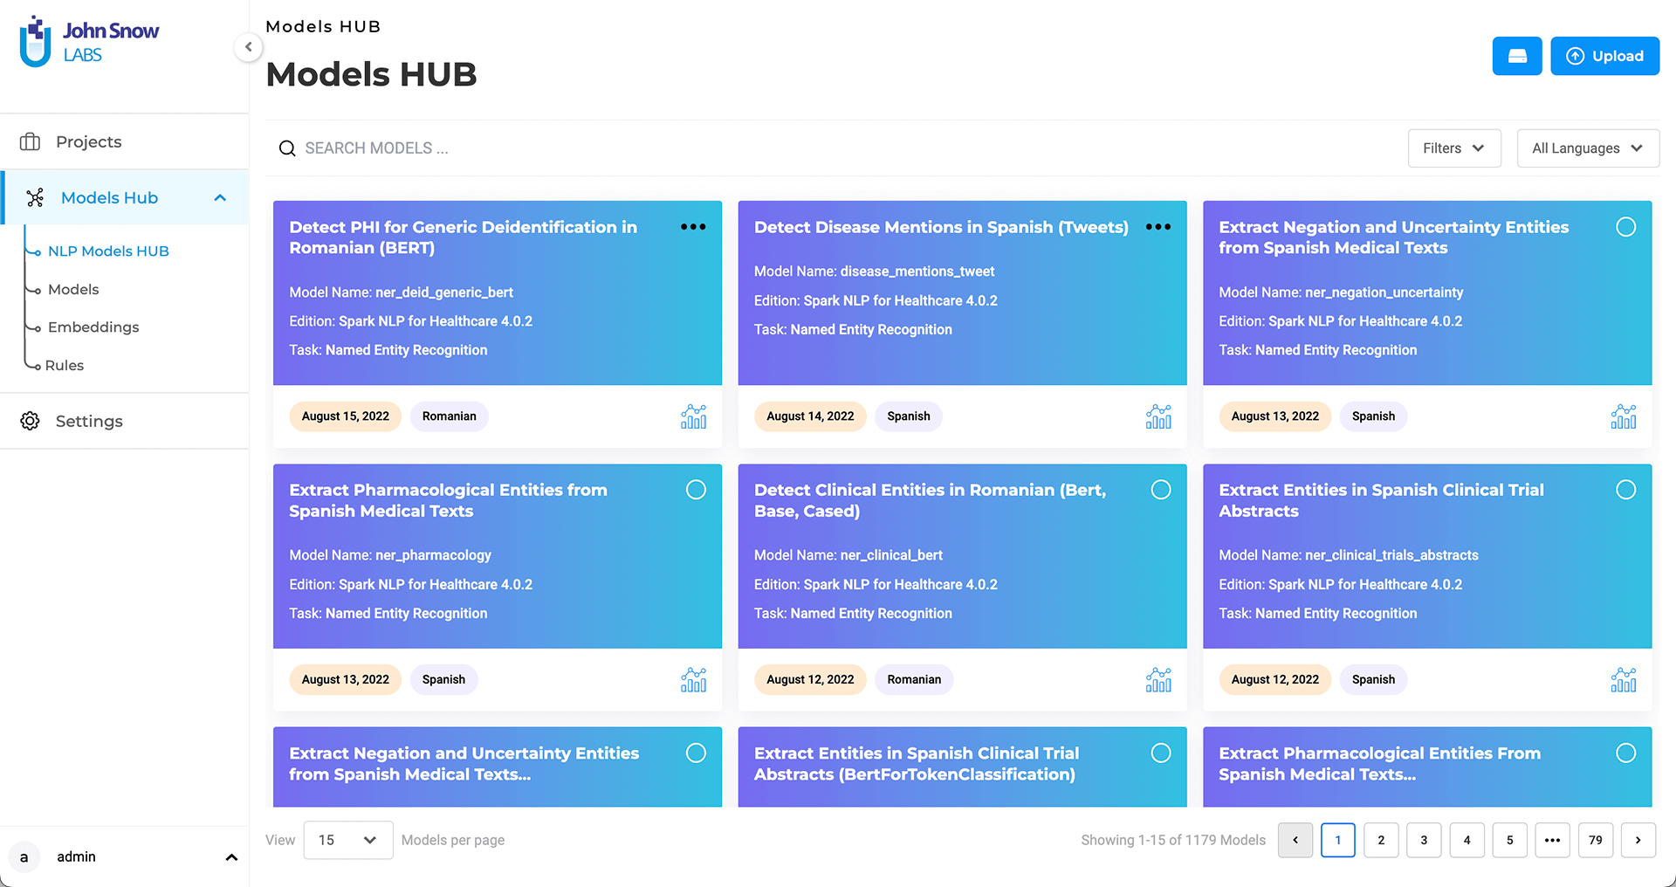View benchmark chart for ner_negation_uncertainty card
The height and width of the screenshot is (887, 1676).
[x=1624, y=416]
